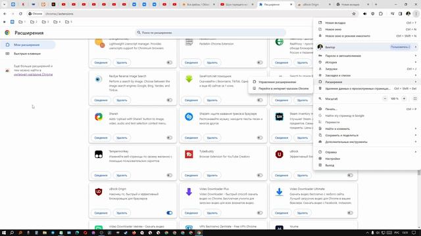Open the Chrome three-dot menu button
This screenshot has height=236, width=421.
(x=416, y=14)
